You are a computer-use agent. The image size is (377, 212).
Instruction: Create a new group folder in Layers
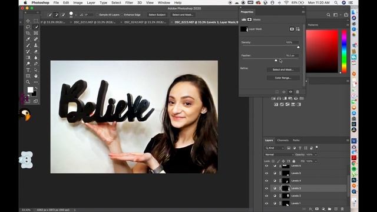[329, 209]
